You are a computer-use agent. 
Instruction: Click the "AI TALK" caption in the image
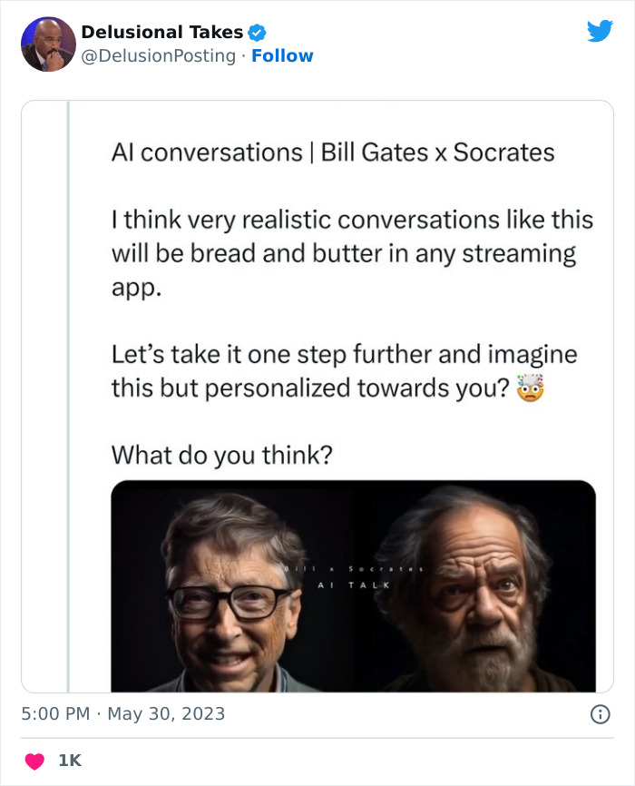pos(353,585)
